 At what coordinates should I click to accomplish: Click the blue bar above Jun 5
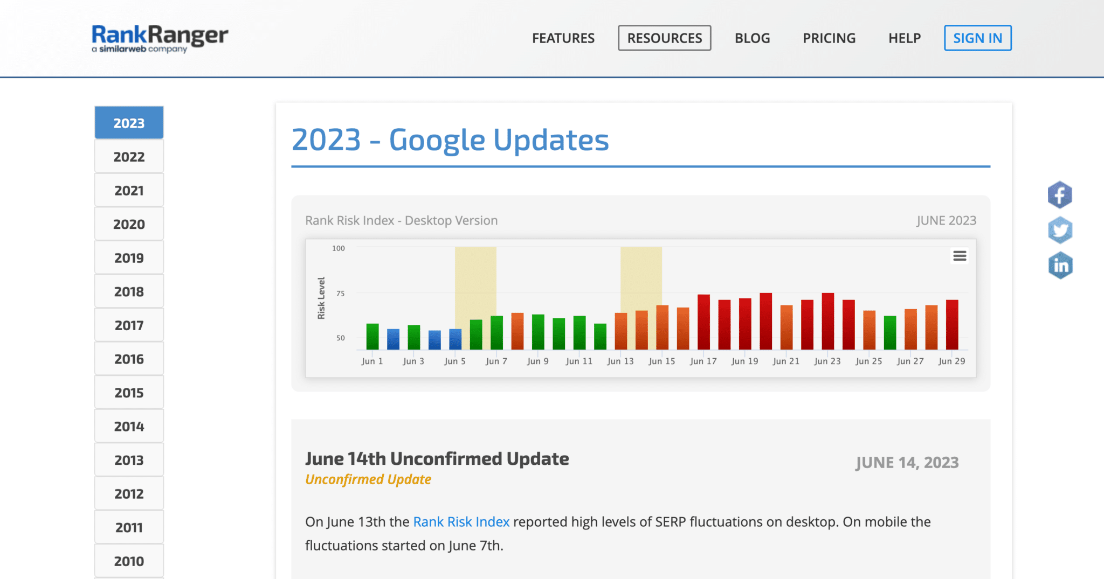(456, 339)
